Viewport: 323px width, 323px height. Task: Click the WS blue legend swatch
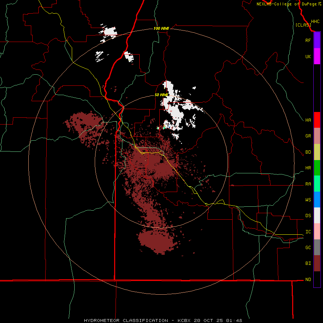click(317, 200)
